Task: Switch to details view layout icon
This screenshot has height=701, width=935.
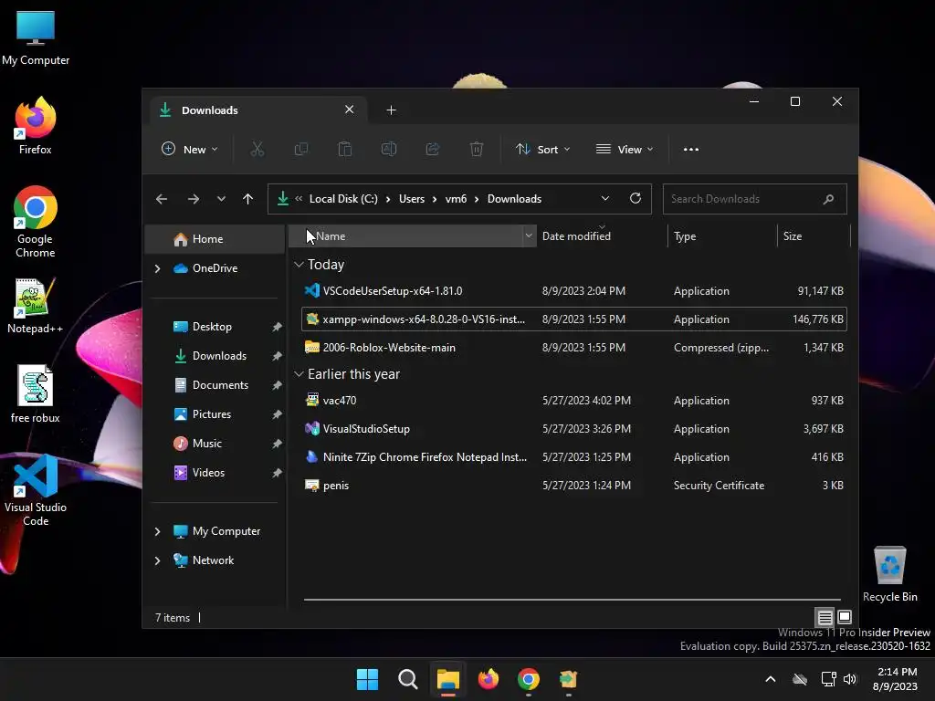Action: pos(825,617)
